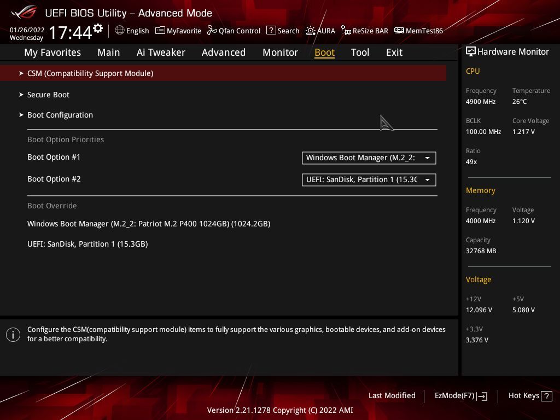Click the 17:44 clock display
The width and height of the screenshot is (560, 420).
[71, 32]
